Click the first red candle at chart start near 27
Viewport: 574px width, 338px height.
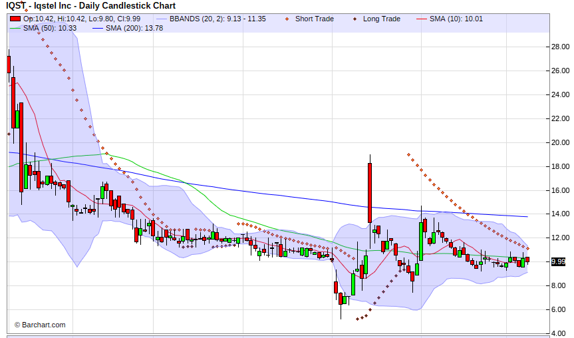(9, 65)
